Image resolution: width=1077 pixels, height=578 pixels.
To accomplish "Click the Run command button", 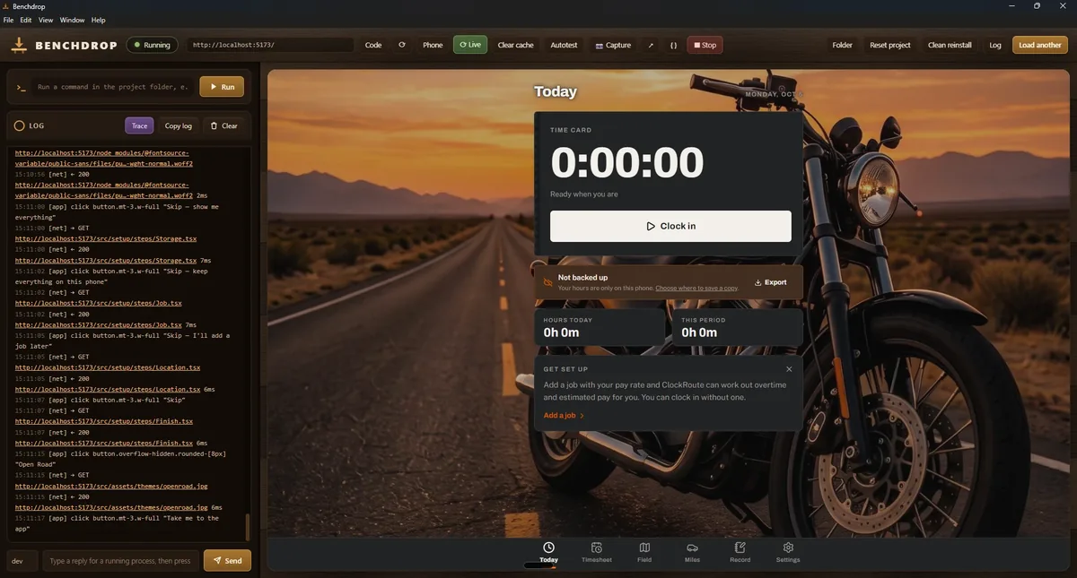I will (222, 87).
